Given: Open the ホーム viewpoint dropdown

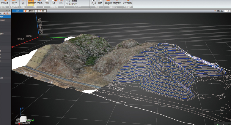Looking at the screenshot, I should click(x=94, y=3).
